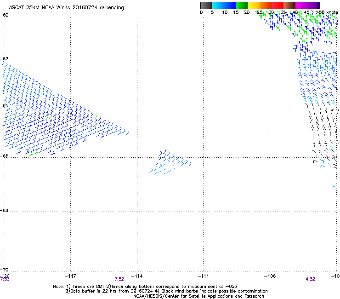Select the gray 0-5 knots color segment
Screen dimensions: 340x299
click(x=206, y=6)
